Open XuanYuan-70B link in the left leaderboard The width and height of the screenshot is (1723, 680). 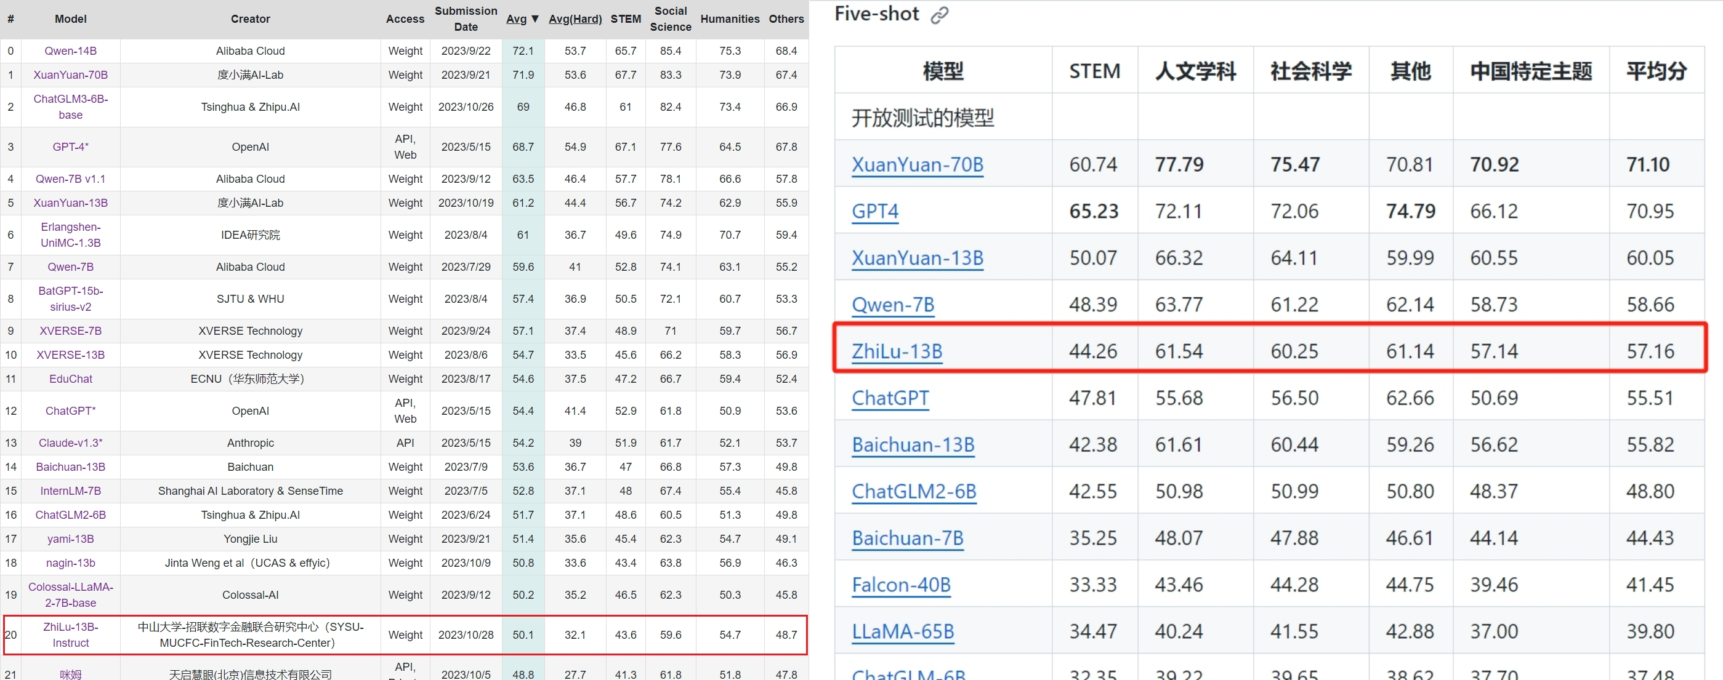(71, 75)
